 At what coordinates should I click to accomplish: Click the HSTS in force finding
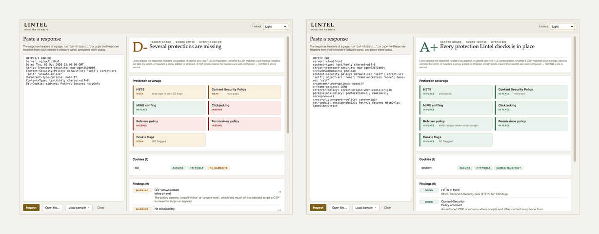(450, 190)
